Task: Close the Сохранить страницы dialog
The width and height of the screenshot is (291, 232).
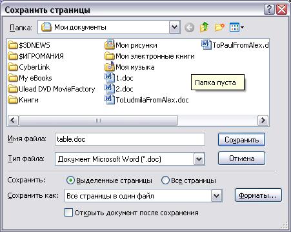Action: (281, 10)
